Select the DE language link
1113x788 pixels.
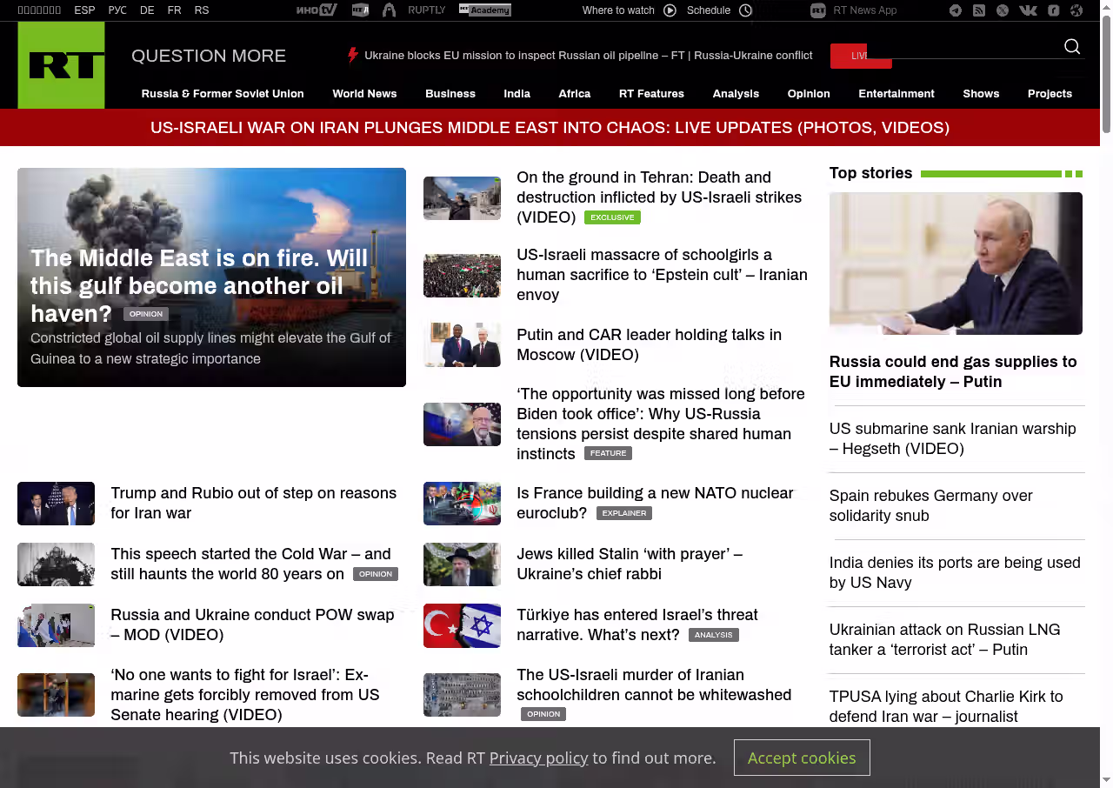[x=147, y=10]
